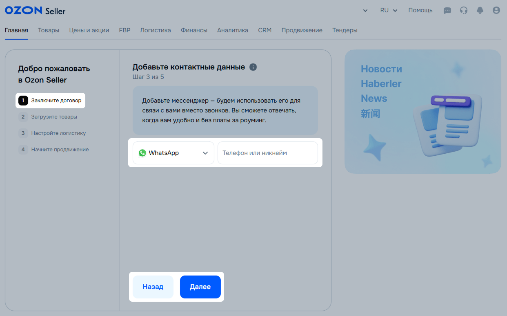Image resolution: width=507 pixels, height=316 pixels.
Task: Select step 4 Начните продвижение
Action: 53,149
